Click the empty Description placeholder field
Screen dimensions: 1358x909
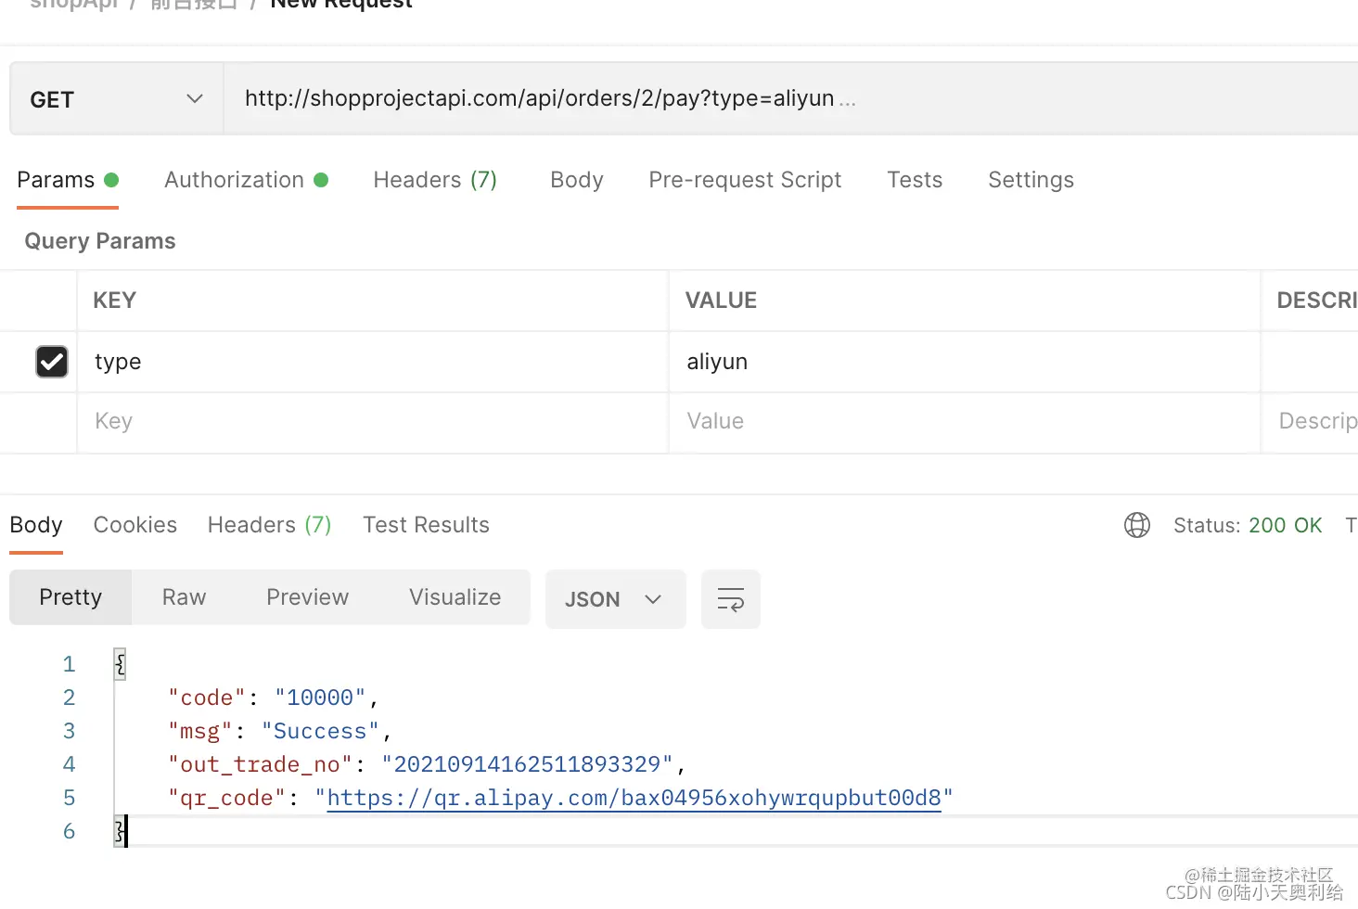point(1310,422)
